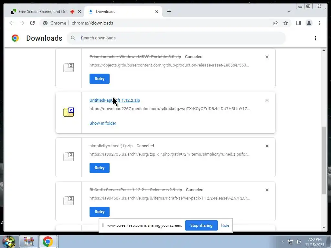This screenshot has width=331, height=248.
Task: Remove the UntitledFapCraft entry from the list
Action: click(267, 100)
